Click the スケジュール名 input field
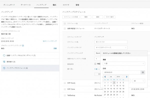Viewport: 150px width, 98px height. point(111,42)
